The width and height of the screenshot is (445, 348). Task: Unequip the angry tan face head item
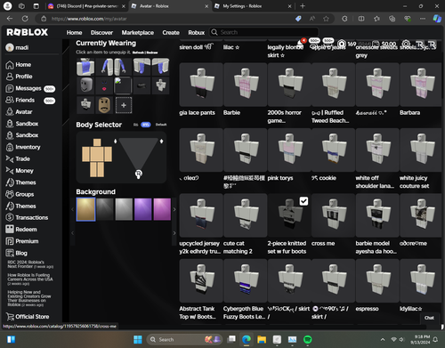coord(104,105)
